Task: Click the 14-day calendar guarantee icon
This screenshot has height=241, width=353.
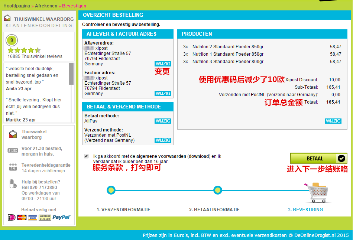Action: [13, 167]
